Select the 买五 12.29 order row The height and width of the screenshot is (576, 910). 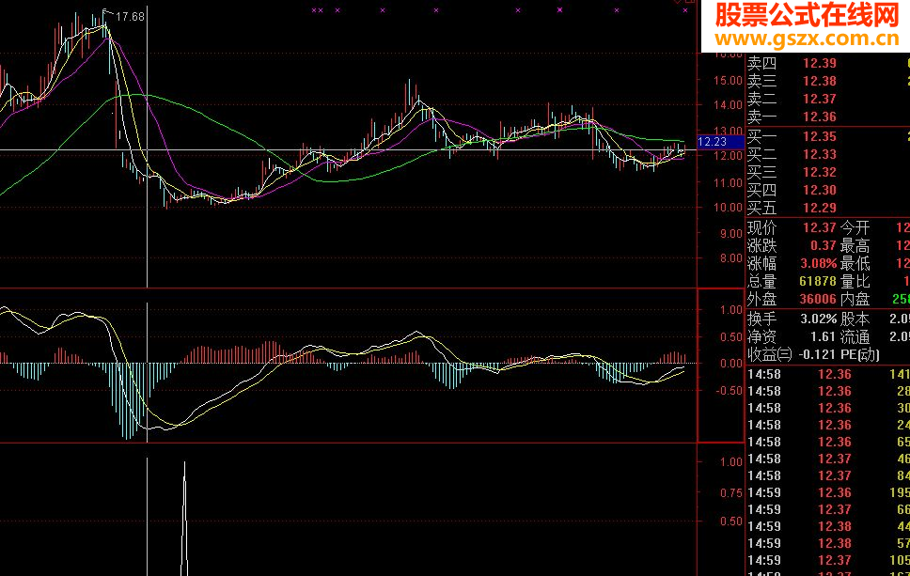[x=828, y=209]
